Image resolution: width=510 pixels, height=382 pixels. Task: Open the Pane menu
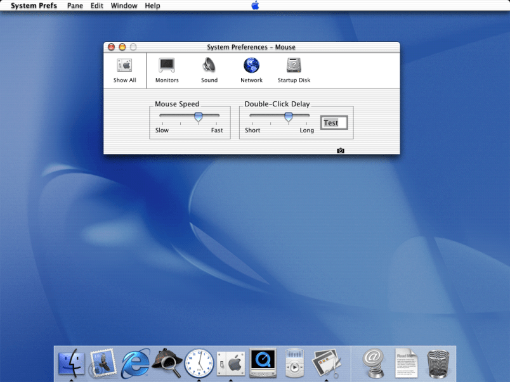(75, 6)
